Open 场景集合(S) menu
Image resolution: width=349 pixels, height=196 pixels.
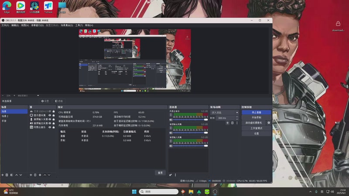tap(67, 25)
